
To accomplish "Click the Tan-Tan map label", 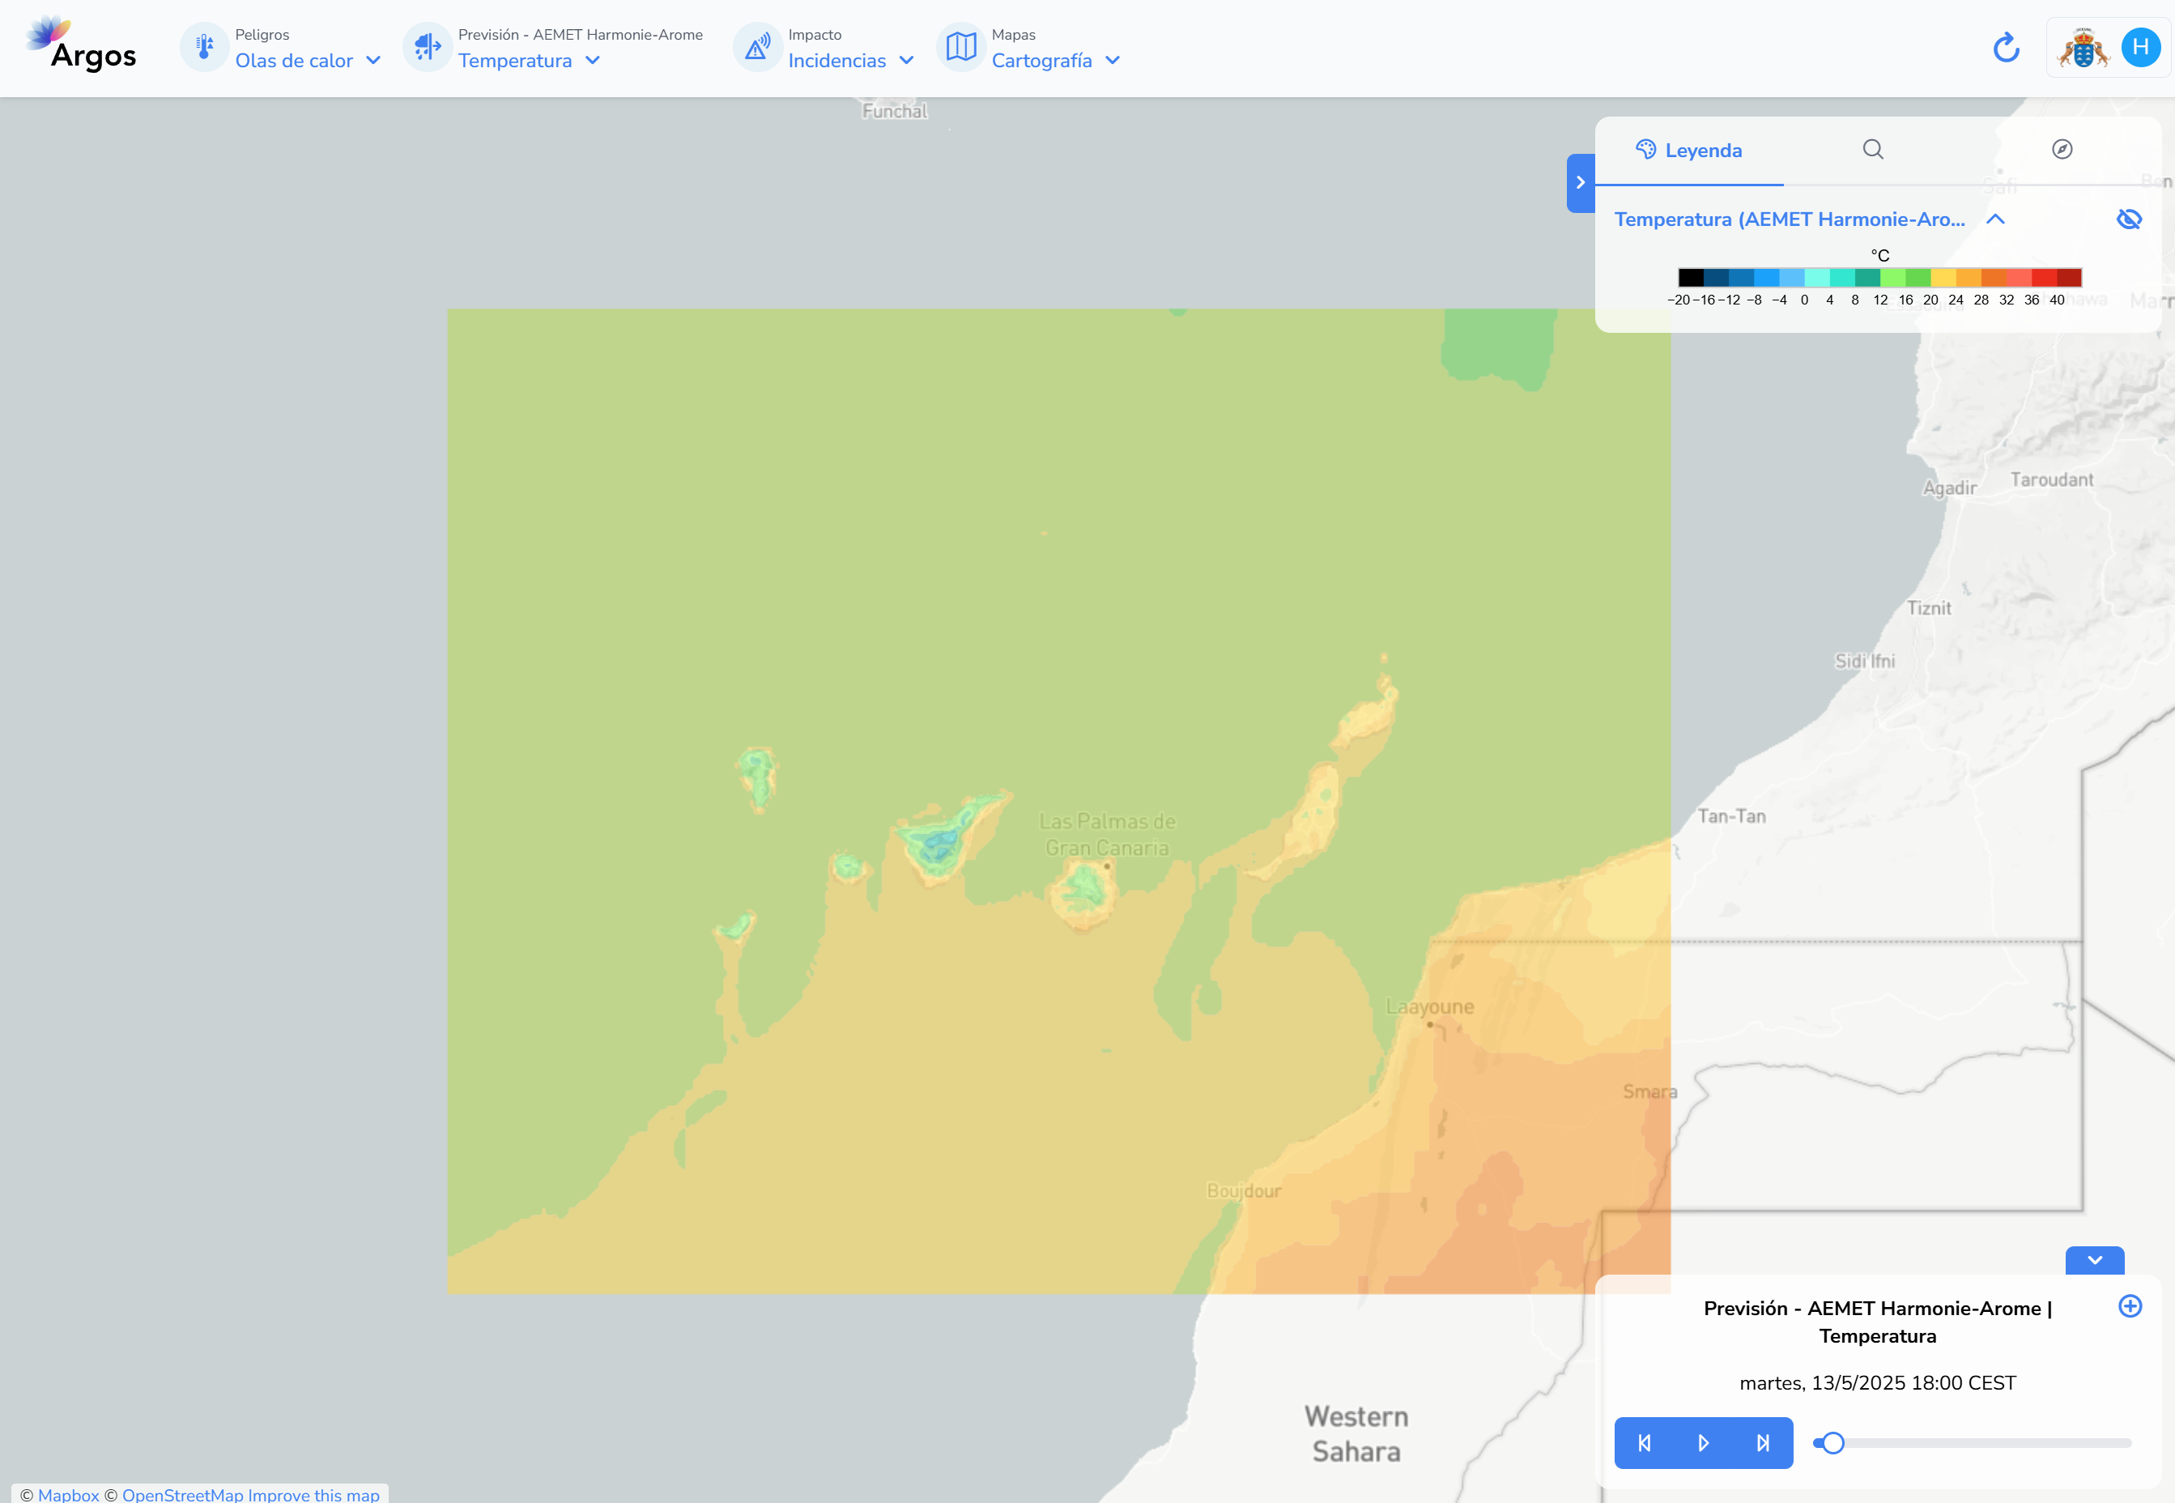I will pyautogui.click(x=1731, y=816).
